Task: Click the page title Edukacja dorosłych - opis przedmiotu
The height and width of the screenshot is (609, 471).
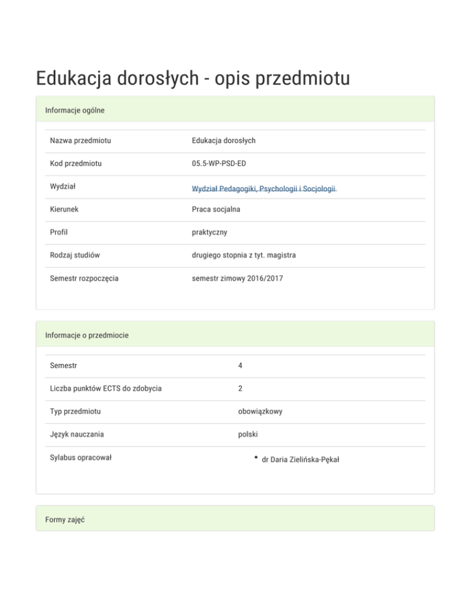Action: point(193,79)
